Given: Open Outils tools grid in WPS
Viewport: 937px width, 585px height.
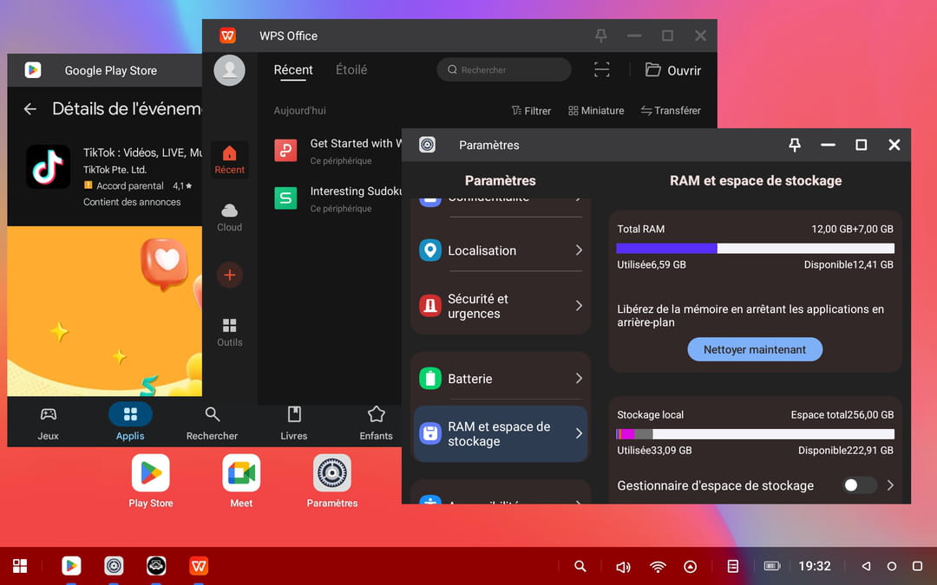Looking at the screenshot, I should [x=229, y=331].
